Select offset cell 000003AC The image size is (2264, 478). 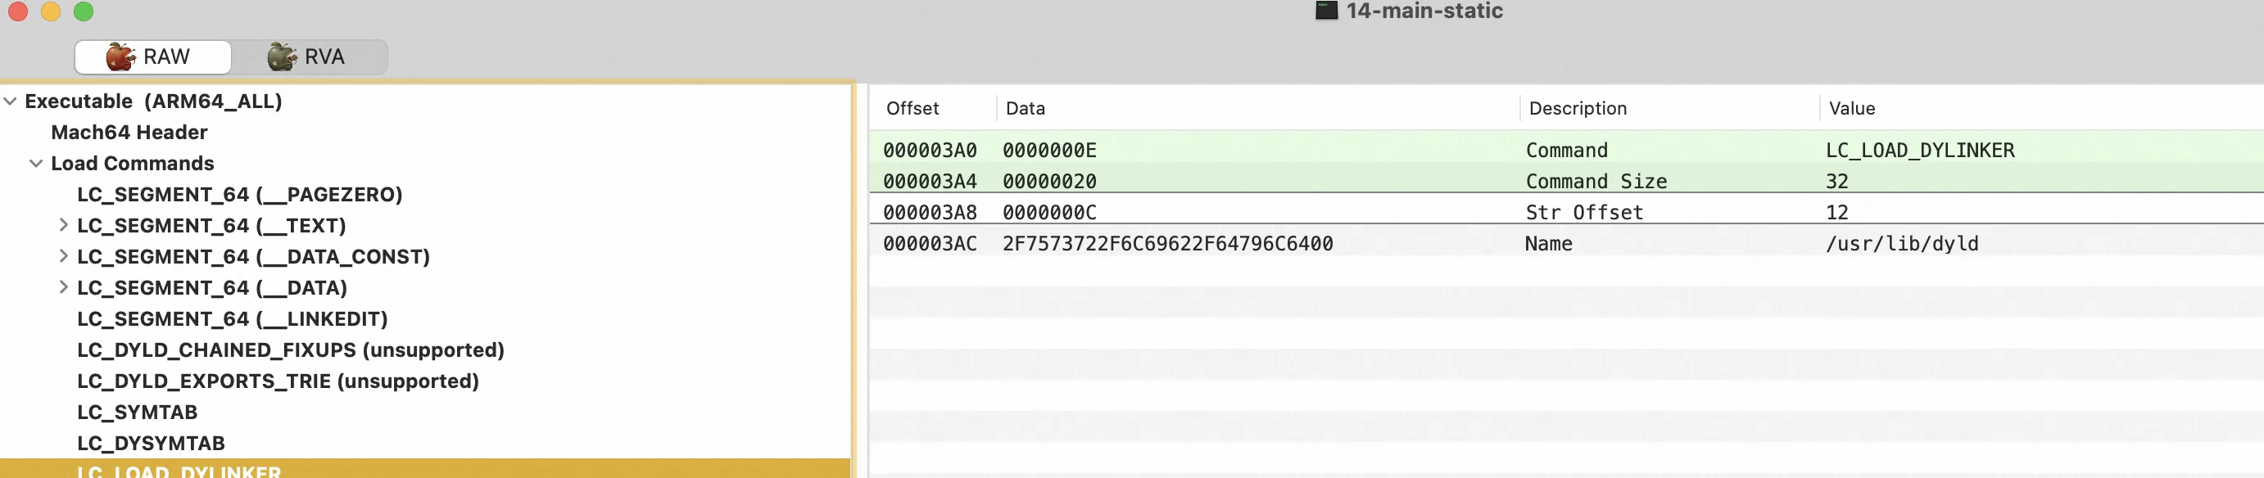pyautogui.click(x=930, y=244)
